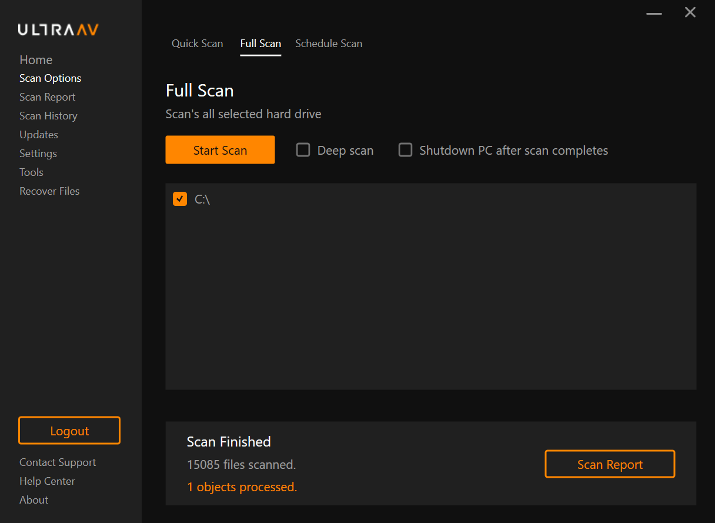Logout of UltraAV

click(x=69, y=430)
